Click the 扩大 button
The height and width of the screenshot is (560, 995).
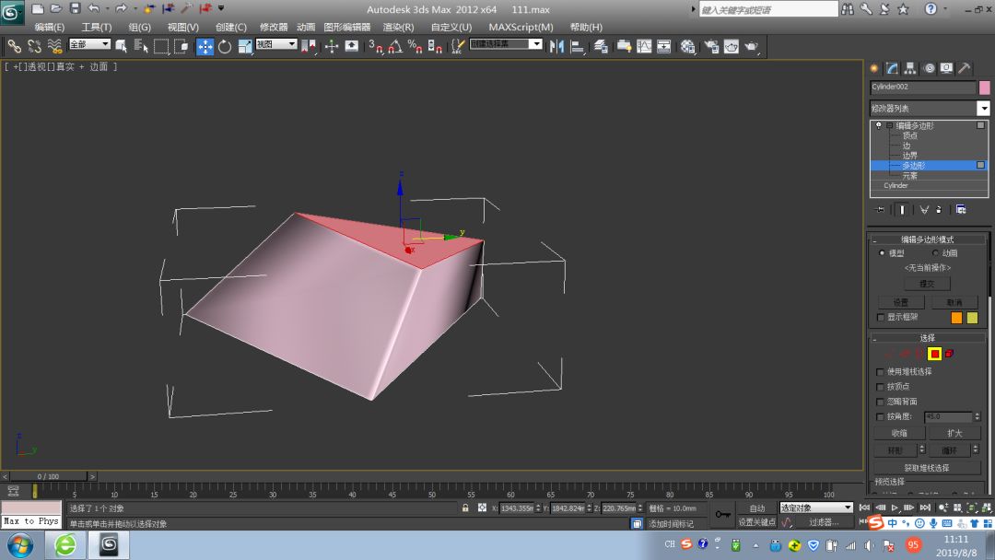pos(954,433)
